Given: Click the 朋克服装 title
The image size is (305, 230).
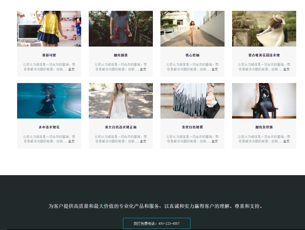Looking at the screenshot, I should coord(121,55).
